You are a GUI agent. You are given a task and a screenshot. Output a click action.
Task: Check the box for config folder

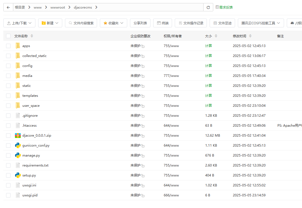point(8,66)
